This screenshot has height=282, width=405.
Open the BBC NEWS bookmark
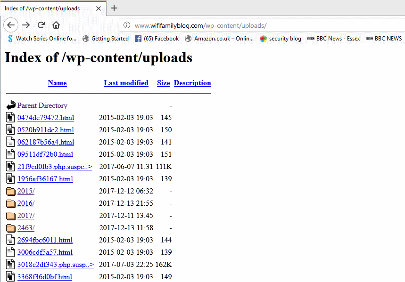pyautogui.click(x=384, y=39)
